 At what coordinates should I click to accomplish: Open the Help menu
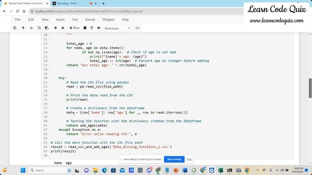125,19
